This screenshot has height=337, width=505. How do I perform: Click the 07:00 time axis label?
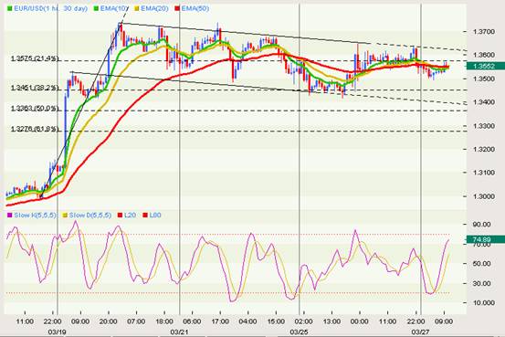pyautogui.click(x=136, y=321)
